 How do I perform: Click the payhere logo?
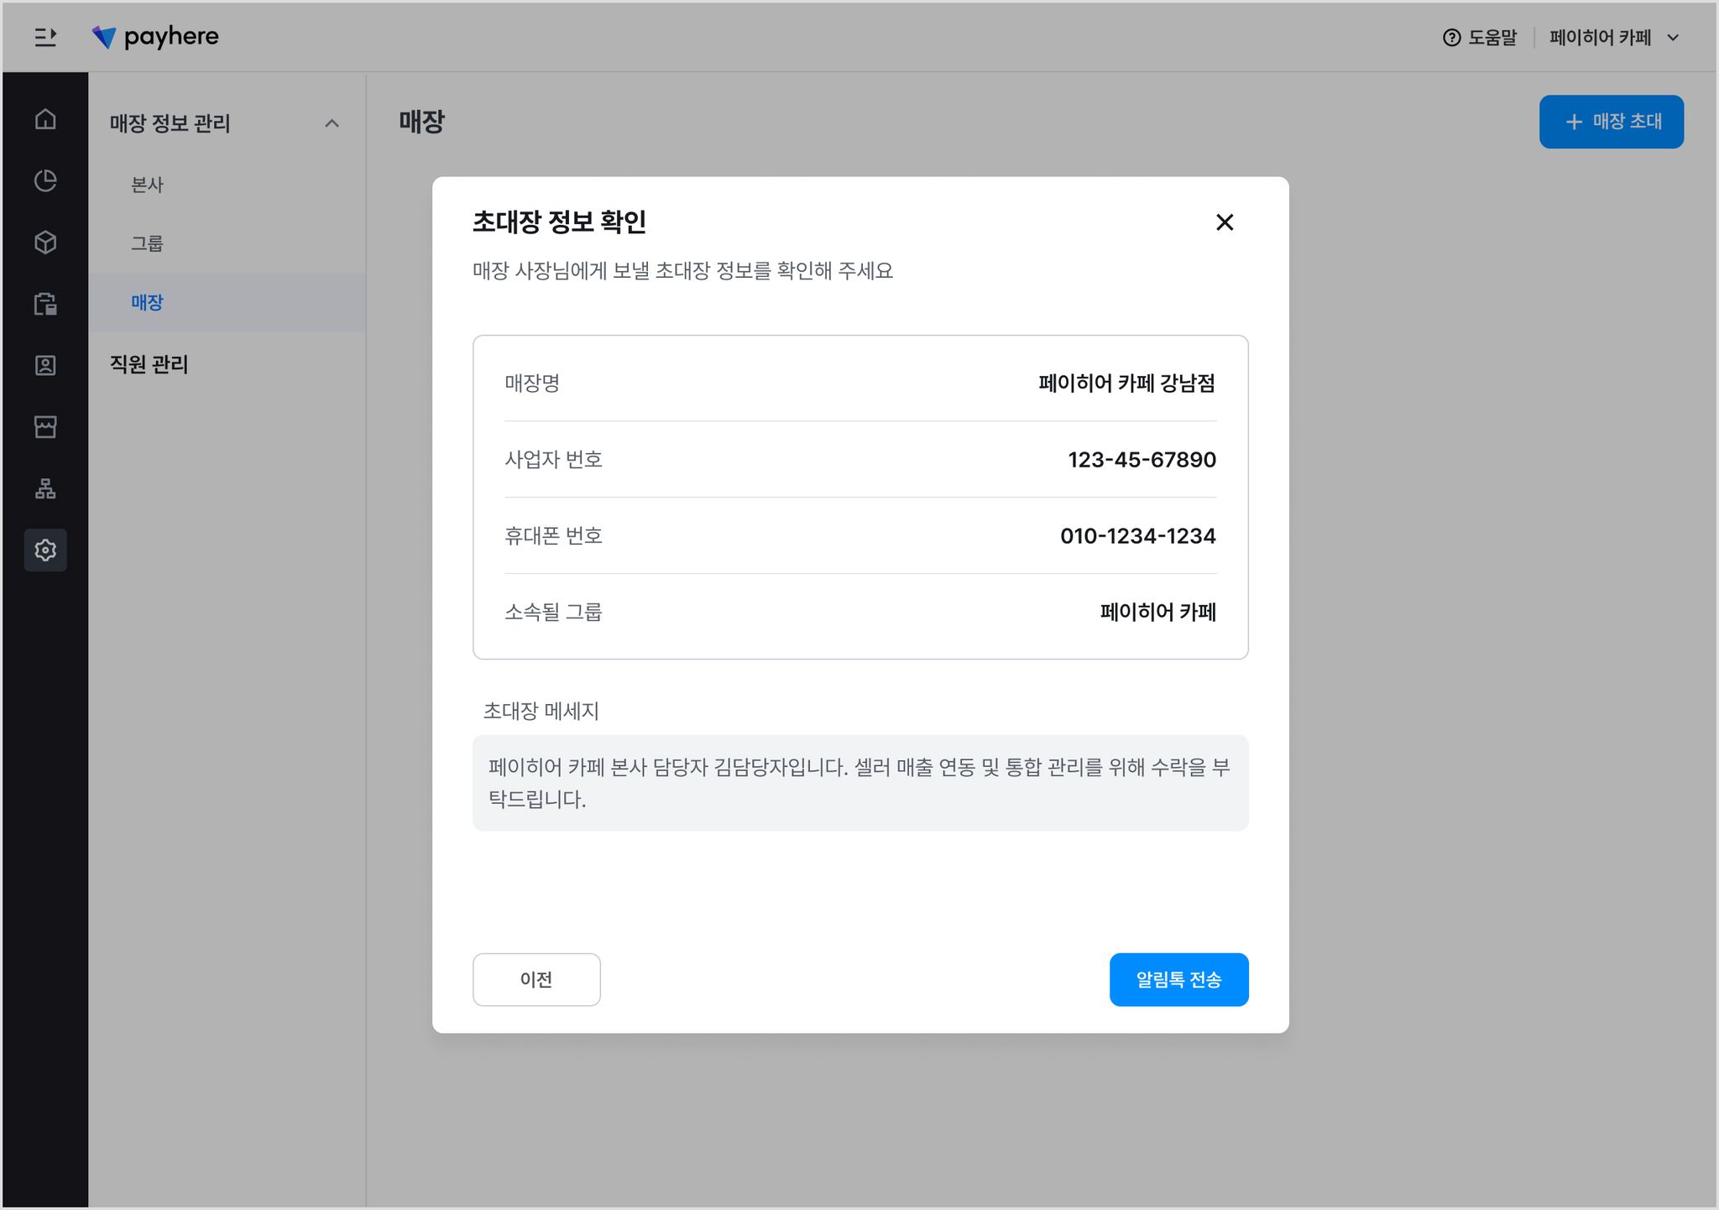click(x=155, y=37)
